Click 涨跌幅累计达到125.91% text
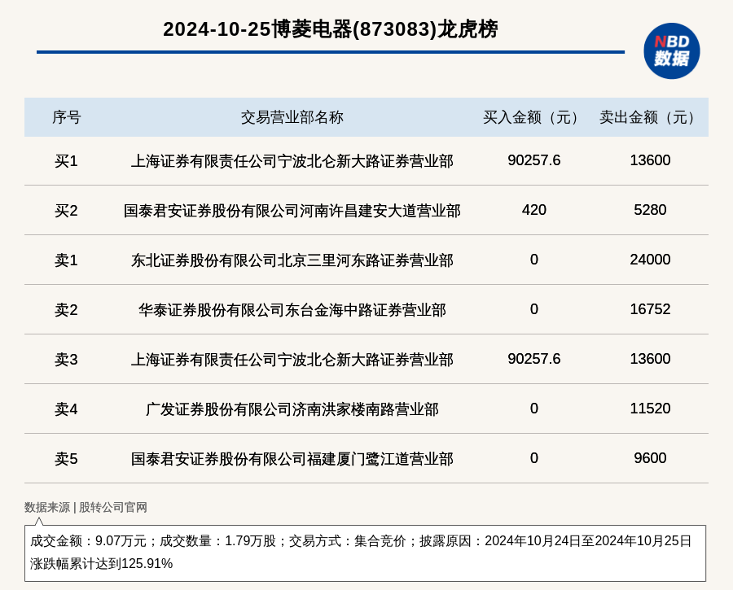 (102, 563)
